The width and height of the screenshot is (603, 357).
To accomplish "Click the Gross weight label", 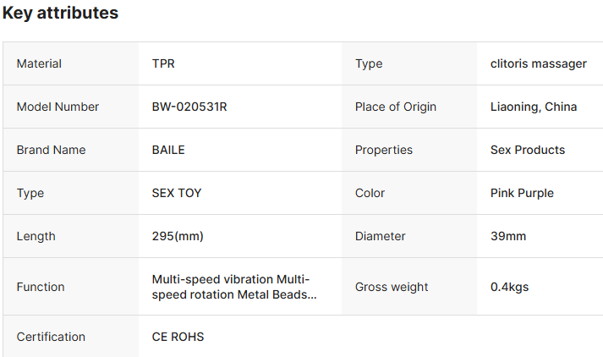I will (392, 287).
